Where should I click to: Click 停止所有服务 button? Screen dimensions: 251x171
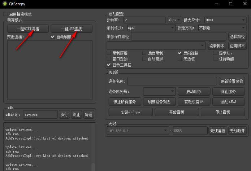click(x=125, y=102)
